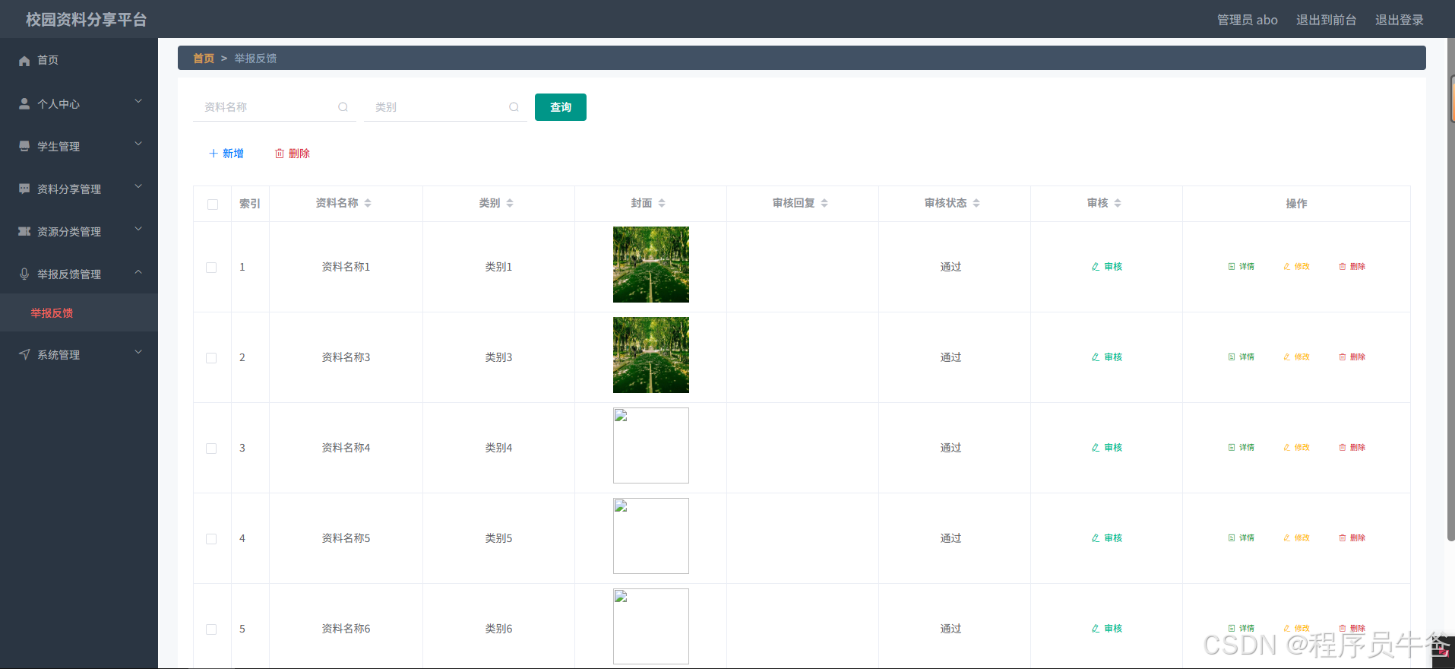Click 管理员 abo in the header

point(1248,20)
